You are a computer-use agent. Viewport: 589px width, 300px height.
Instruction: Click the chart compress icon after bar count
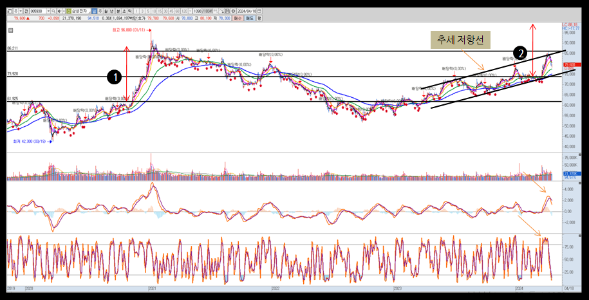pyautogui.click(x=215, y=11)
